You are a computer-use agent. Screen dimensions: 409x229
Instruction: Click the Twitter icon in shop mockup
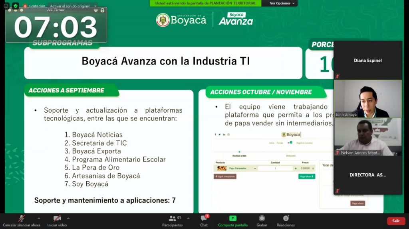(x=220, y=135)
